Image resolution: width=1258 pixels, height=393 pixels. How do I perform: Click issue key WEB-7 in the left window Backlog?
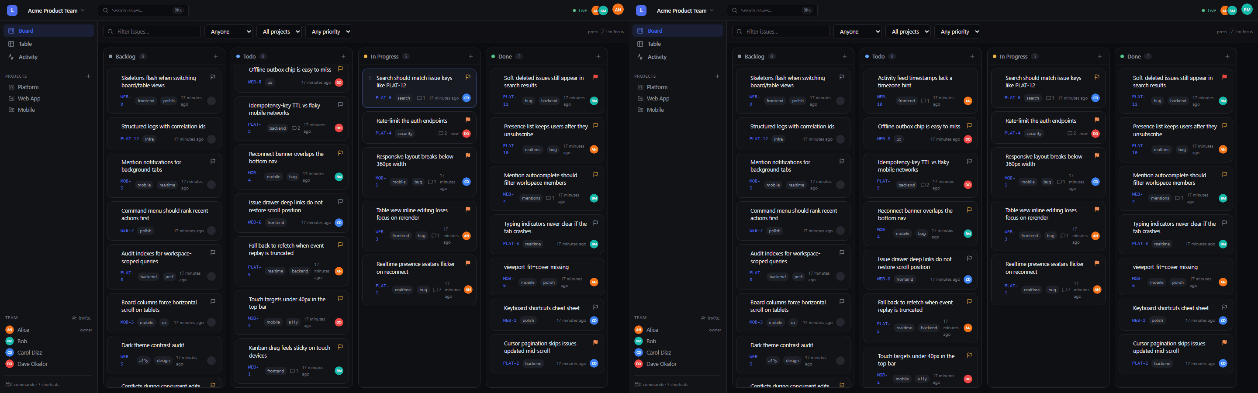(127, 231)
